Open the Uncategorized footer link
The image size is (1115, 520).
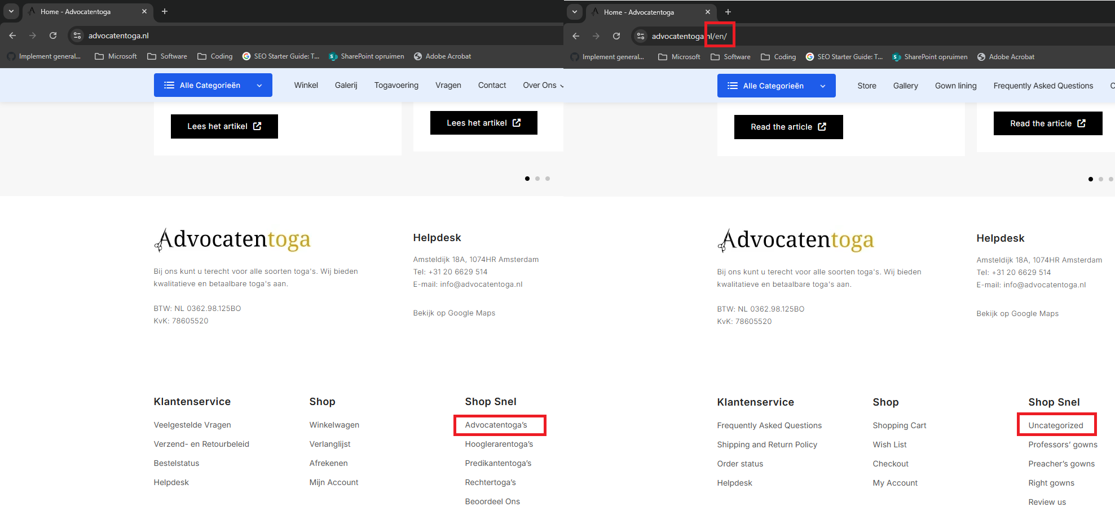point(1055,425)
